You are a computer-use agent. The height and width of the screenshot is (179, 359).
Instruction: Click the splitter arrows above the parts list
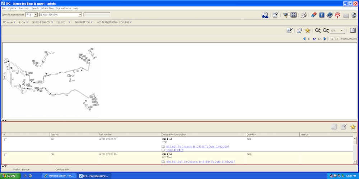(5, 120)
